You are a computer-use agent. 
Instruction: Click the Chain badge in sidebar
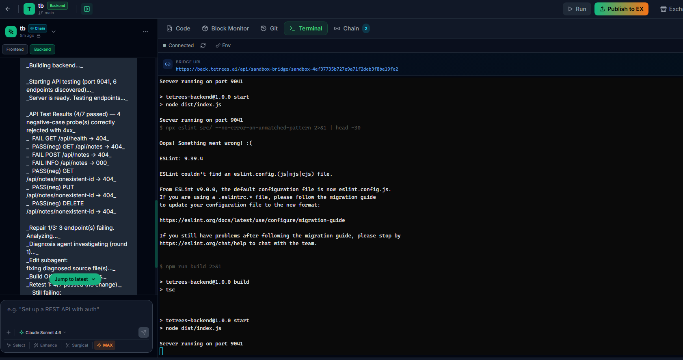(x=38, y=28)
